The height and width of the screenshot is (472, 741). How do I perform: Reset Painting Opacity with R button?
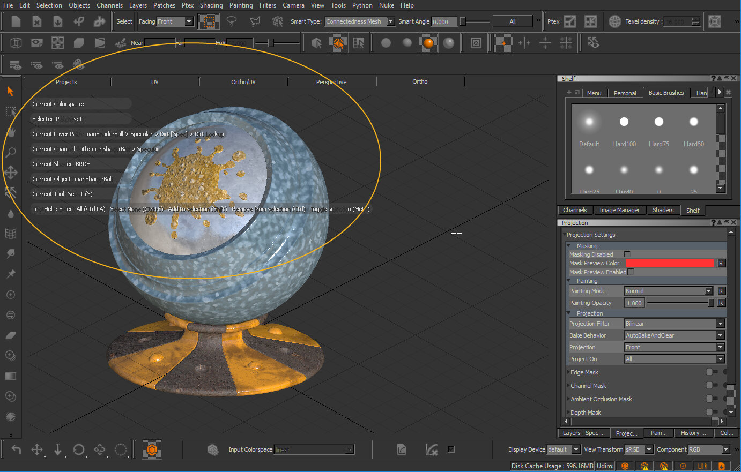pos(721,303)
